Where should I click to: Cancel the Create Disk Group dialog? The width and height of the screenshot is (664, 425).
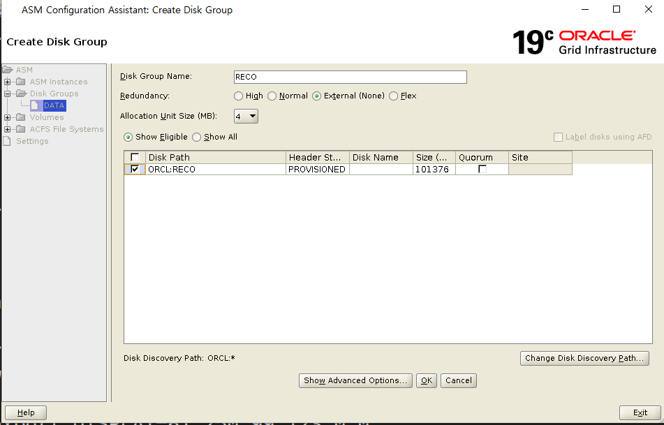(459, 380)
